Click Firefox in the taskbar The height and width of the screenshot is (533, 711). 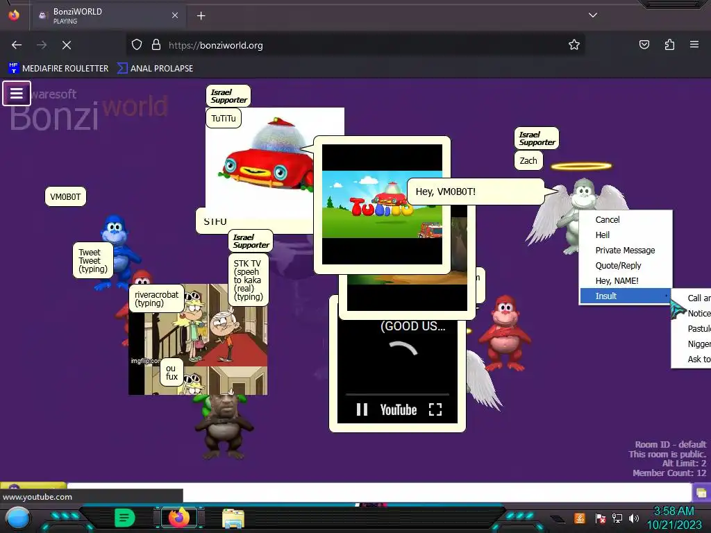179,518
